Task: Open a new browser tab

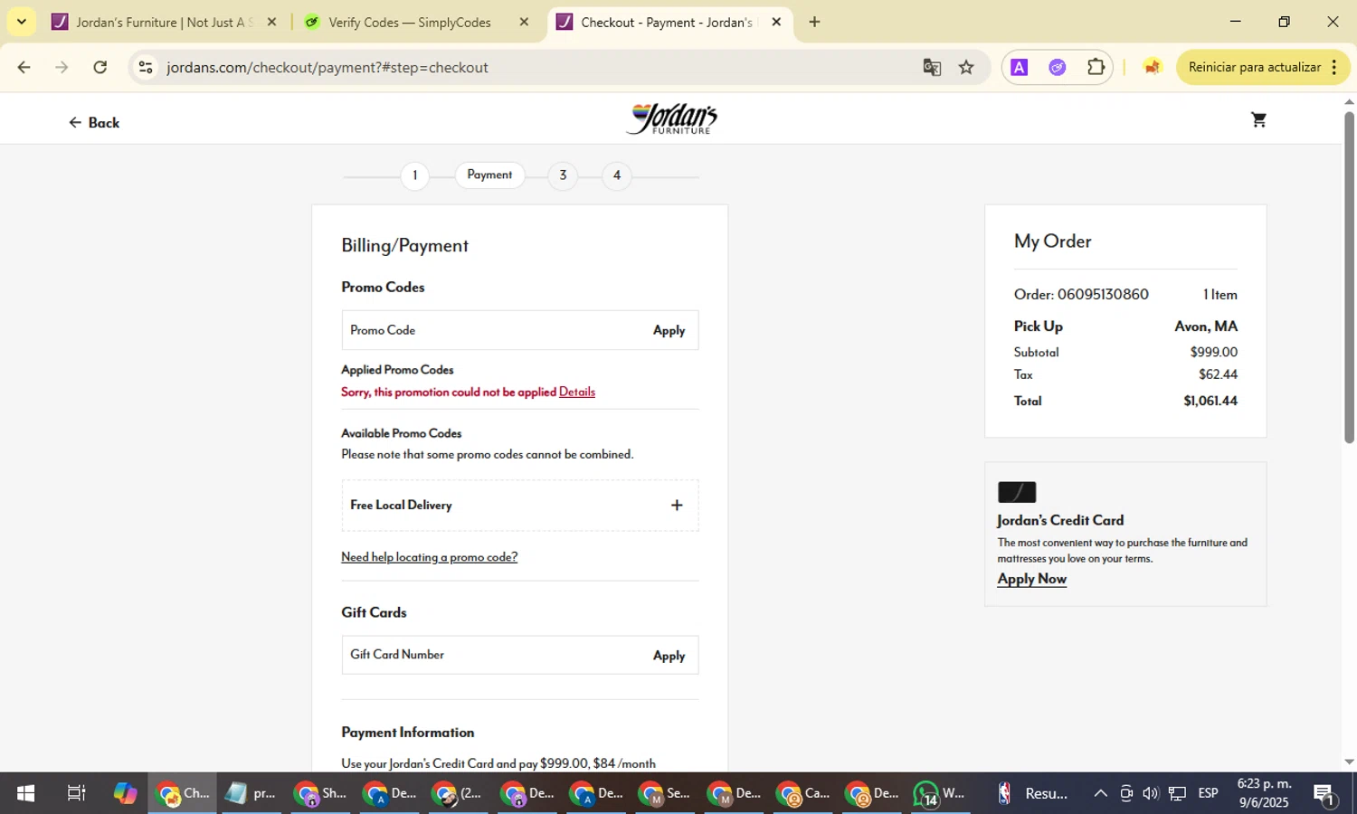Action: [814, 22]
